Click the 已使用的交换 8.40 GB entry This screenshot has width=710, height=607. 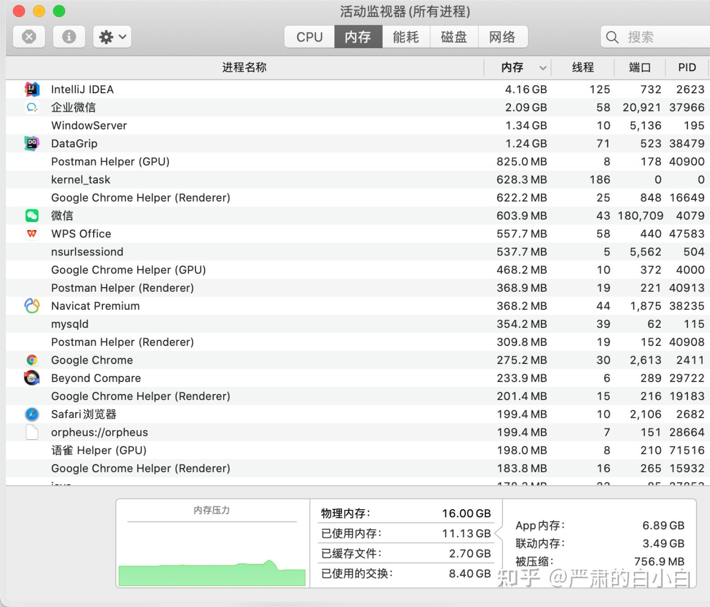point(405,574)
